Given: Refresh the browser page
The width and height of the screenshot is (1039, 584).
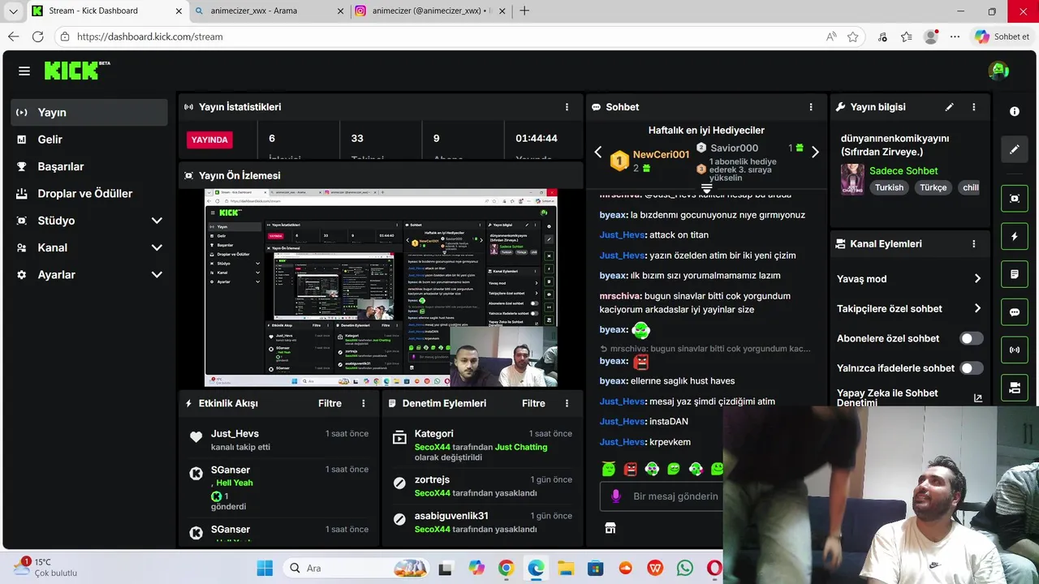Looking at the screenshot, I should pos(37,36).
